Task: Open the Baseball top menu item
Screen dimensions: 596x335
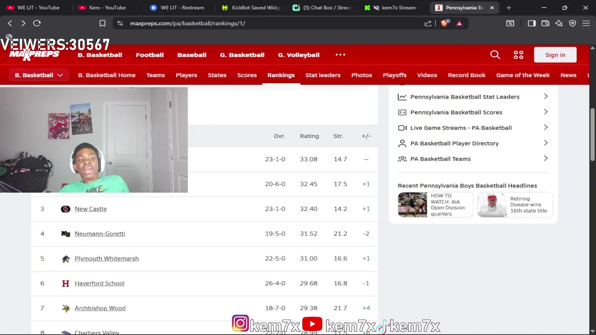Action: pyautogui.click(x=192, y=55)
